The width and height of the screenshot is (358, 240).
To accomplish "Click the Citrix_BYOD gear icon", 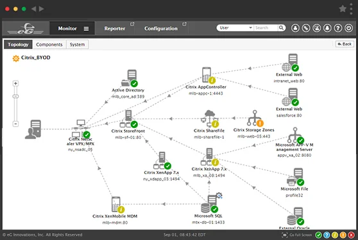I will [16, 58].
